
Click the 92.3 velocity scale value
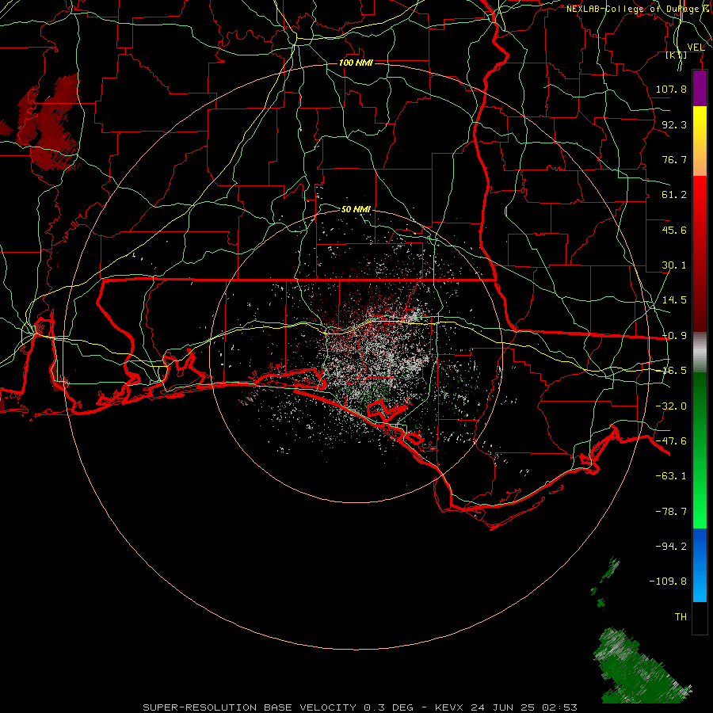pos(674,124)
